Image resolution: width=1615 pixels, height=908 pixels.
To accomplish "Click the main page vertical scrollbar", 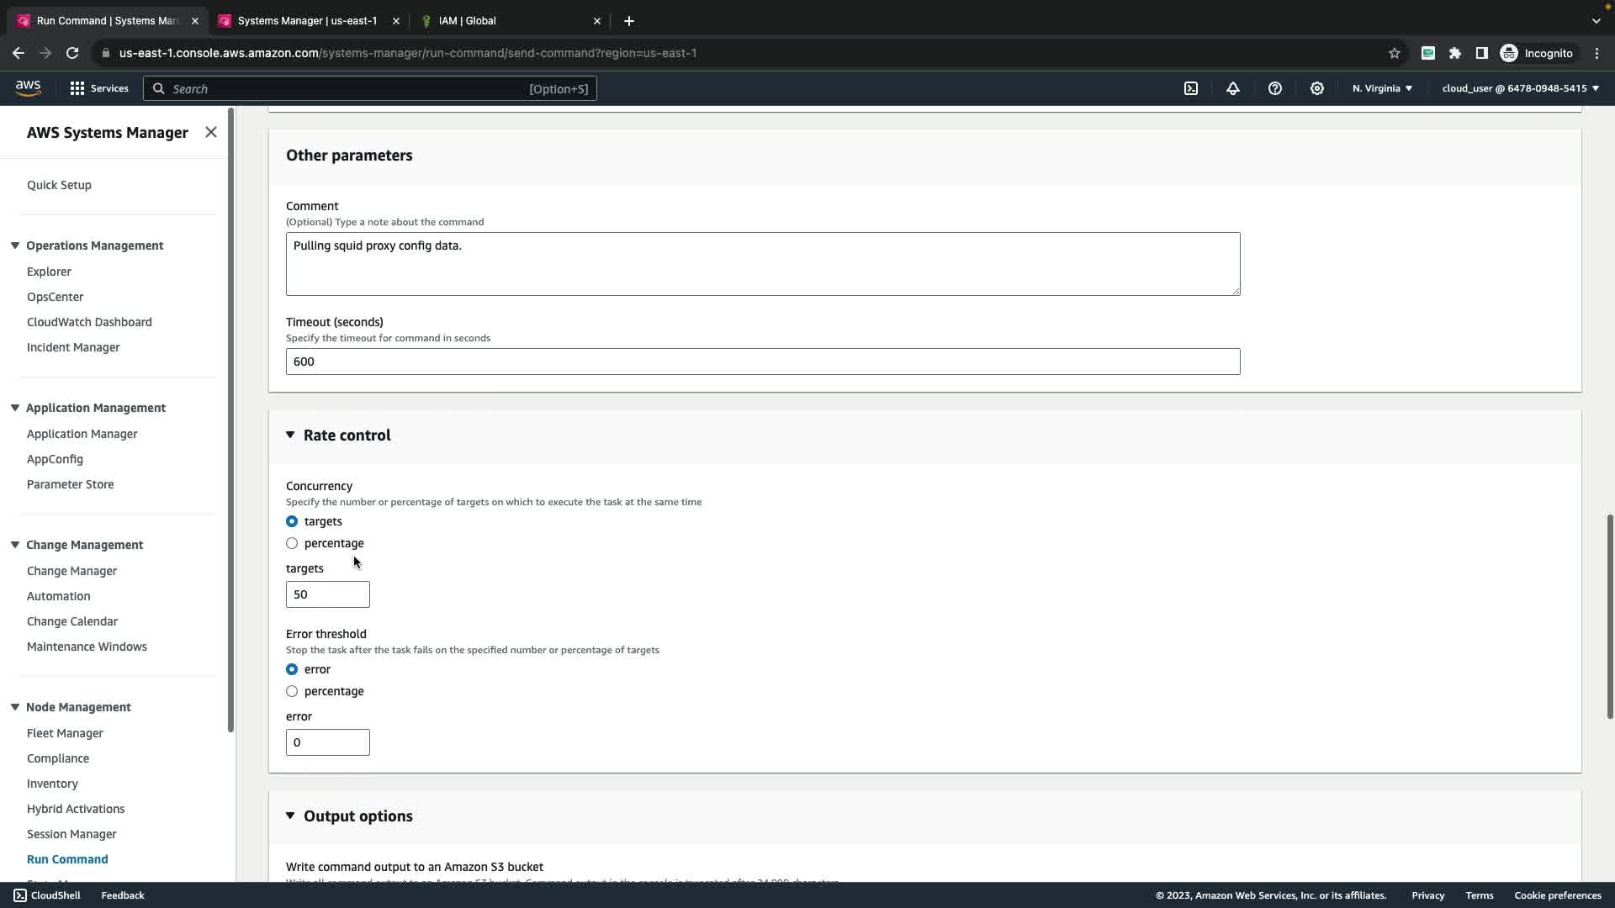I will [1610, 615].
